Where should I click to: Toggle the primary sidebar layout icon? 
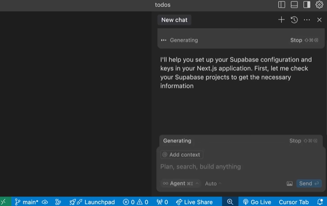(282, 5)
